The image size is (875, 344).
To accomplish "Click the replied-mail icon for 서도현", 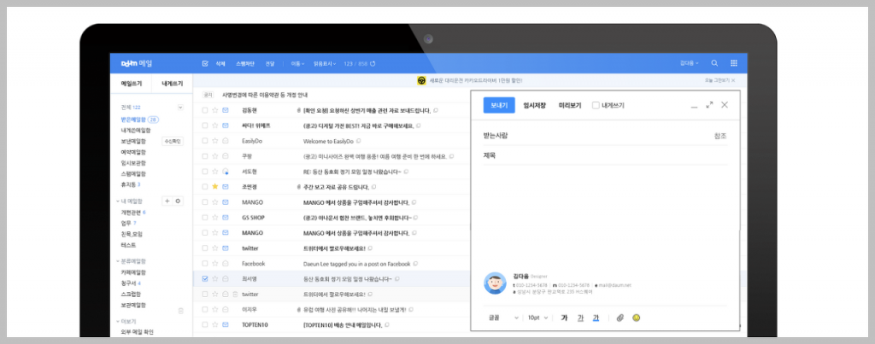I will click(226, 172).
